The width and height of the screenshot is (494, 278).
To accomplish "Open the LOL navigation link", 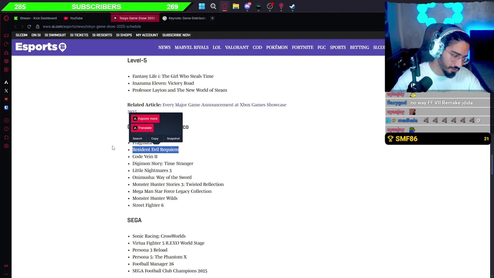I will pos(217,47).
